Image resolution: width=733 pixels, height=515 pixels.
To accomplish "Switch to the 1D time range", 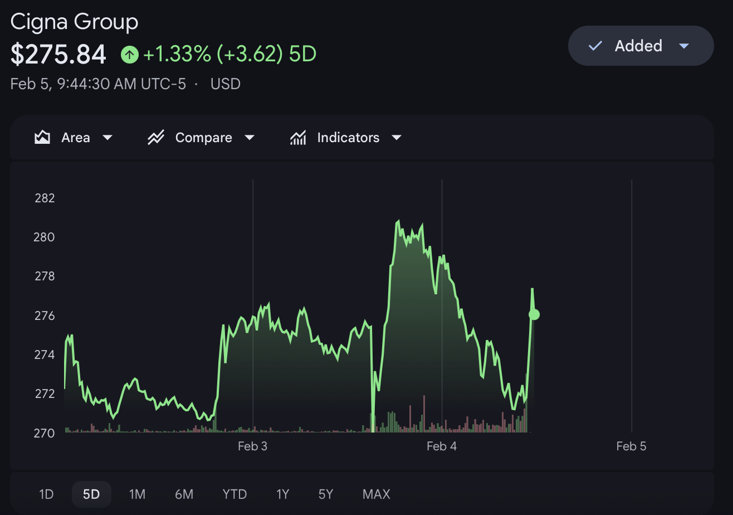I will pyautogui.click(x=46, y=494).
